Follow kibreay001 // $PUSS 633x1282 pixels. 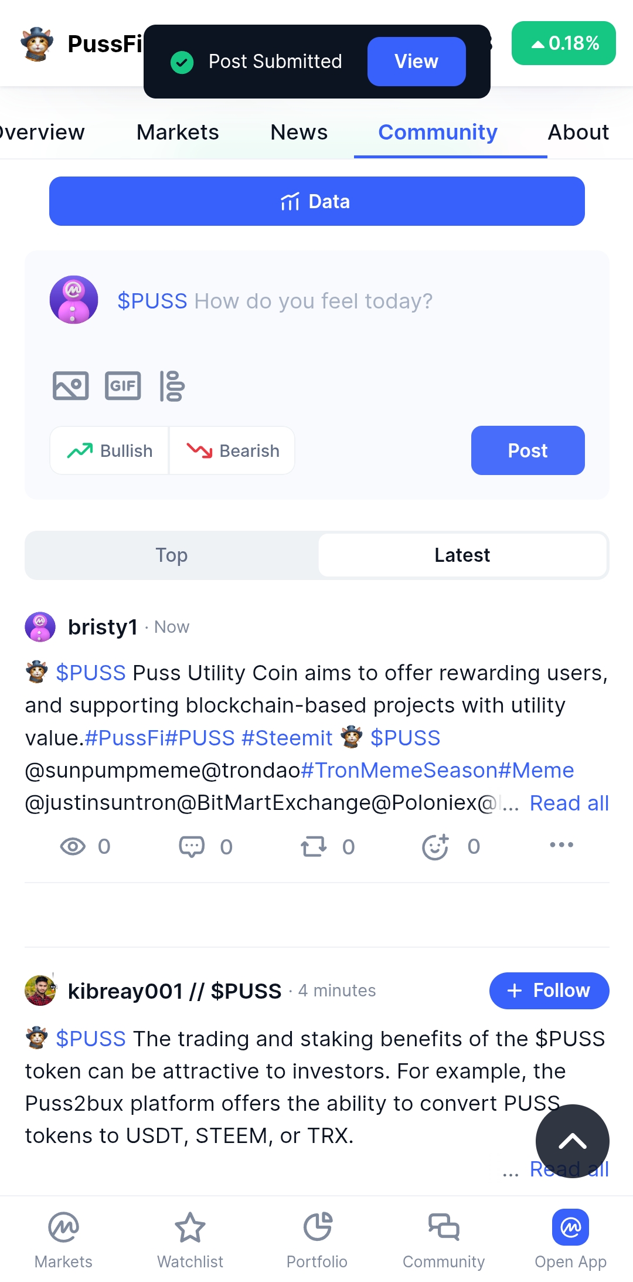549,991
